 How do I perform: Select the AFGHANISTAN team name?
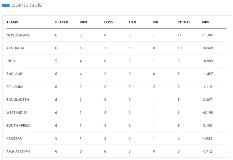[18, 151]
